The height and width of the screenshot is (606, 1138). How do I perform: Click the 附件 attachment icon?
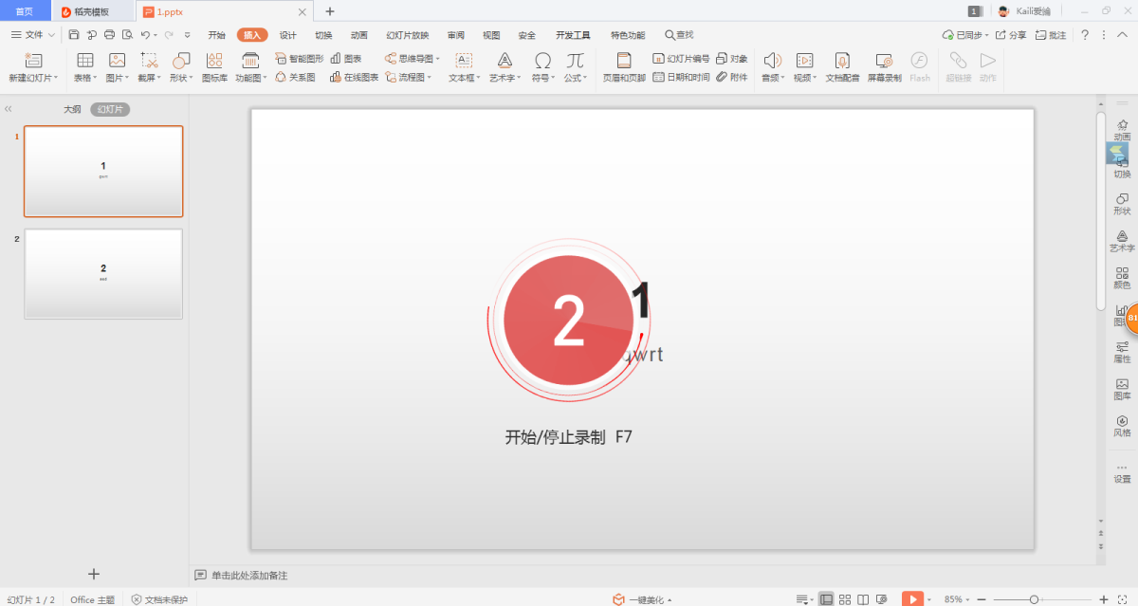(731, 78)
